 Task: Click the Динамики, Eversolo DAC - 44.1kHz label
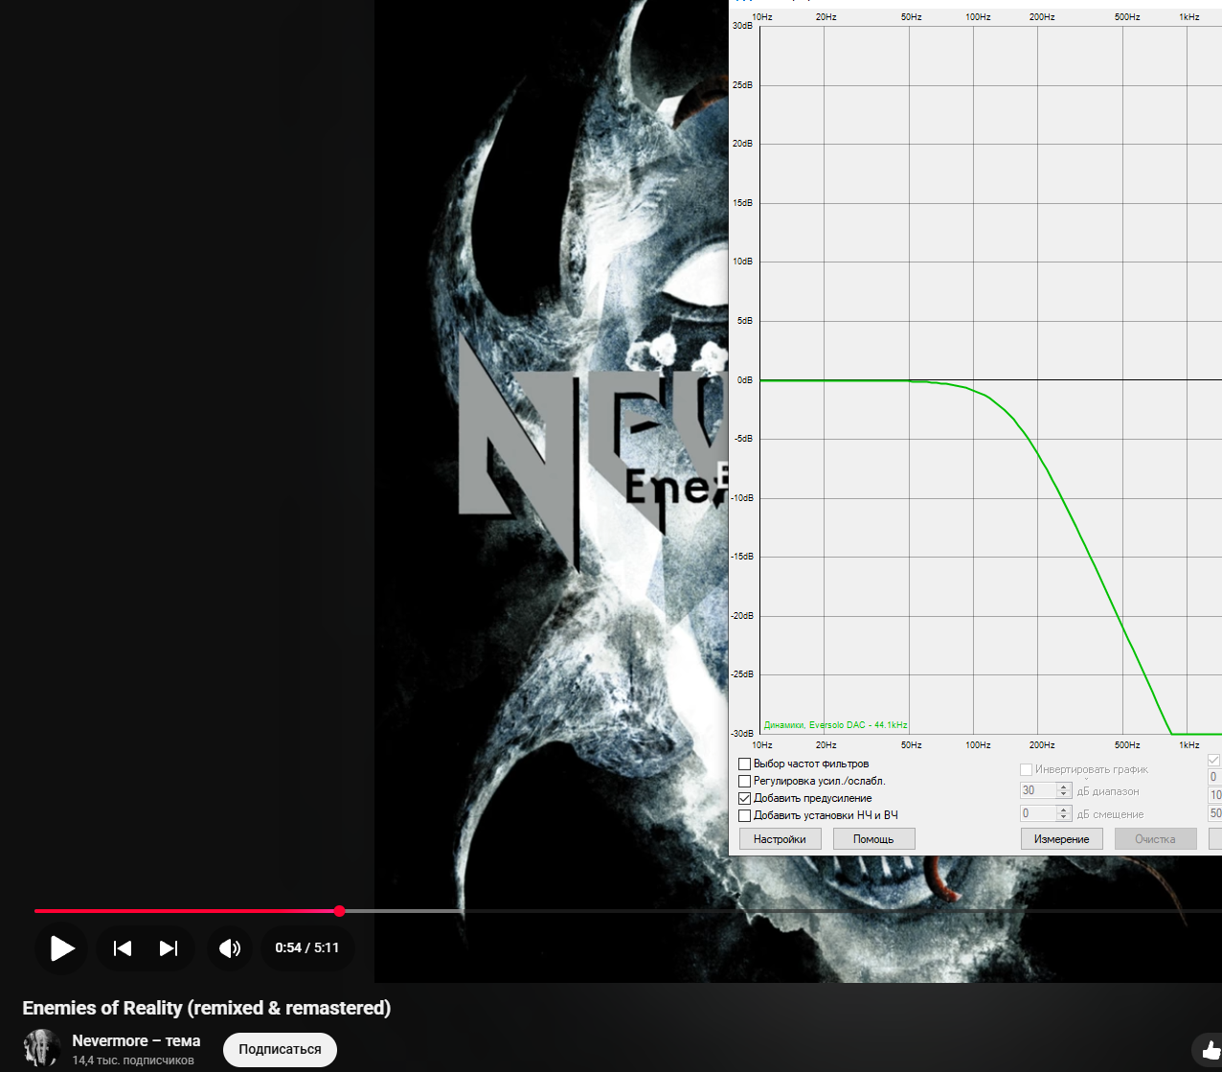click(x=836, y=725)
